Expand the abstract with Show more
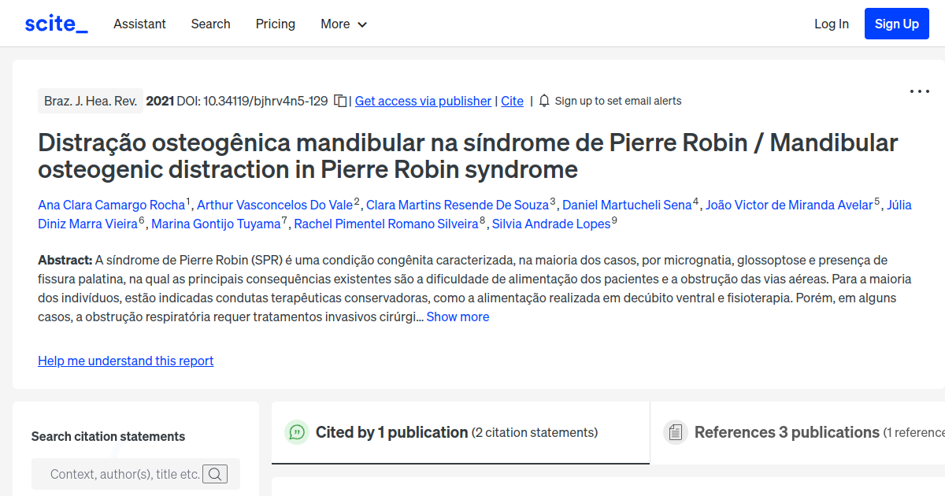Image resolution: width=945 pixels, height=496 pixels. pos(458,316)
